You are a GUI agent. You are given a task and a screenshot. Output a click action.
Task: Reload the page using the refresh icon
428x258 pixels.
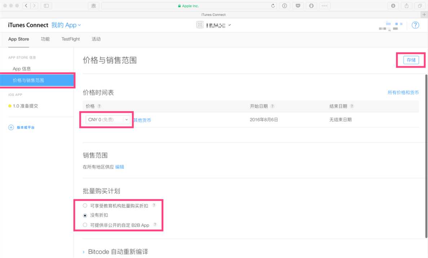point(273,6)
